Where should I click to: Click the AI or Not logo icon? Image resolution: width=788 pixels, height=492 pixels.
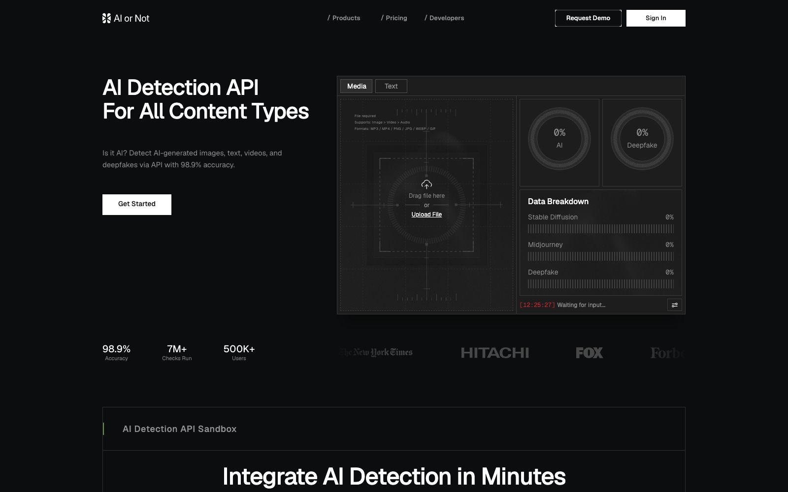click(106, 18)
